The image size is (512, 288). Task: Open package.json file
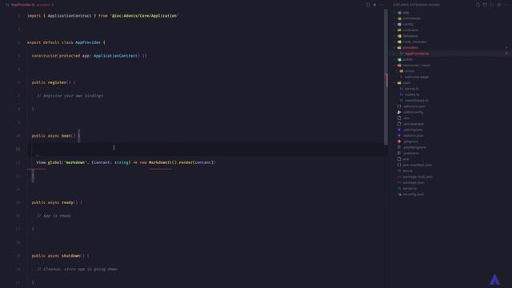click(x=414, y=183)
